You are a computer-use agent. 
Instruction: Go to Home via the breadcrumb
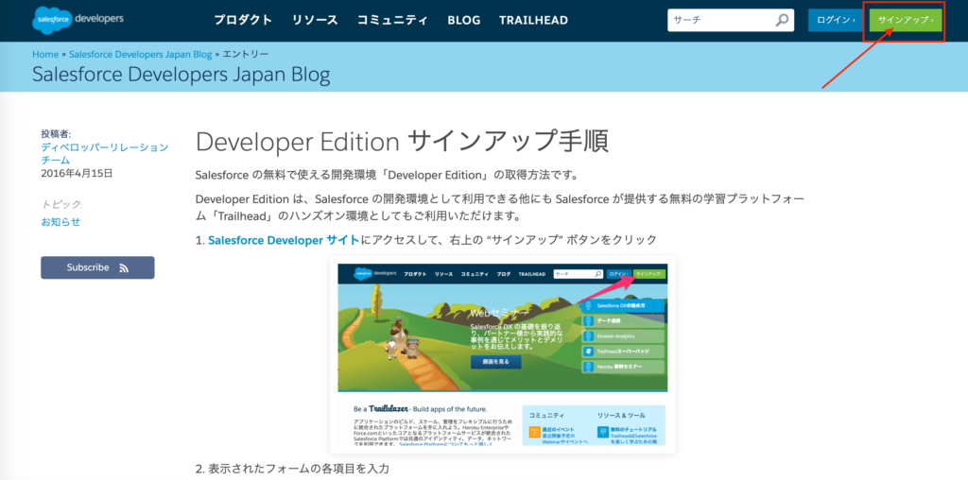(x=45, y=55)
